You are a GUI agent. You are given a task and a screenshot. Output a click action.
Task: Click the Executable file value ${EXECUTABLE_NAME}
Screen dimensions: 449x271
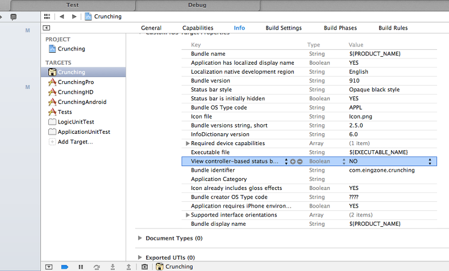point(379,152)
